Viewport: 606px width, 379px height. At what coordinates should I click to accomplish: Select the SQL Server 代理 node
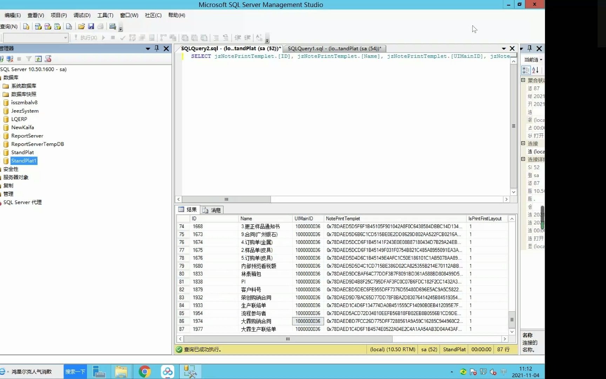(x=22, y=202)
